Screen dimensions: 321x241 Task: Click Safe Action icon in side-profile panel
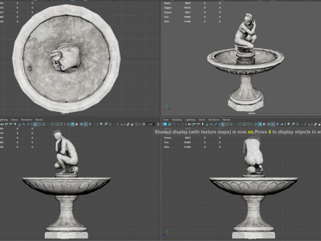(x=57, y=125)
